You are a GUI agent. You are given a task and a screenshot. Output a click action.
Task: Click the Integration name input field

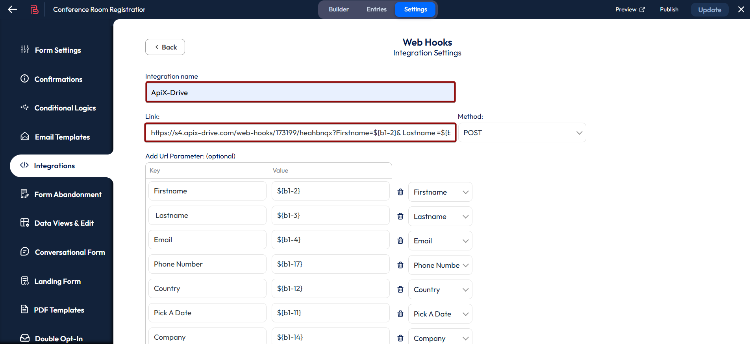point(300,92)
